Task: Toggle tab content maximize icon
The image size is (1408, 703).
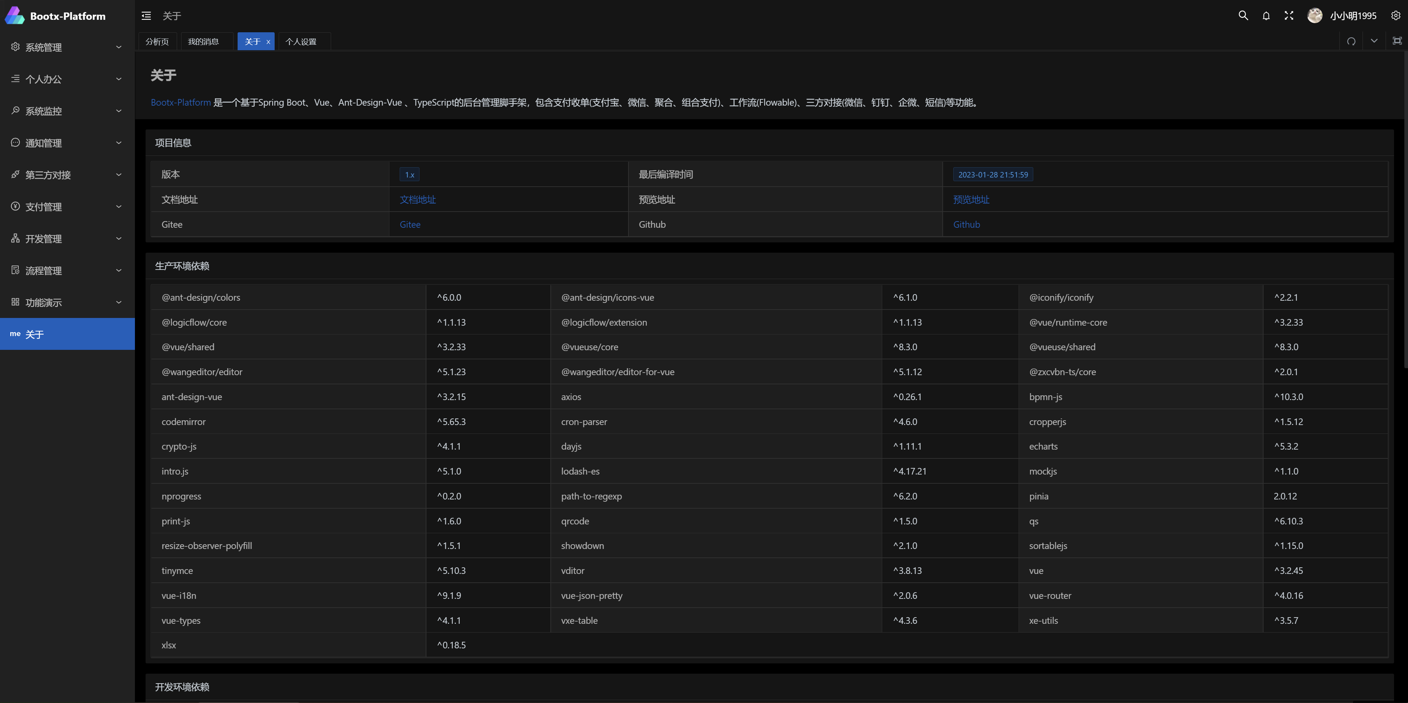Action: point(1397,41)
